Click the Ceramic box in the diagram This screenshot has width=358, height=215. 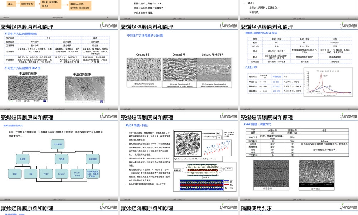[62, 174]
